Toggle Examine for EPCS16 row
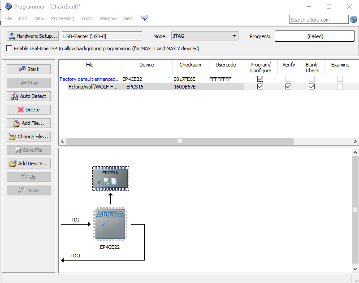 pos(340,87)
